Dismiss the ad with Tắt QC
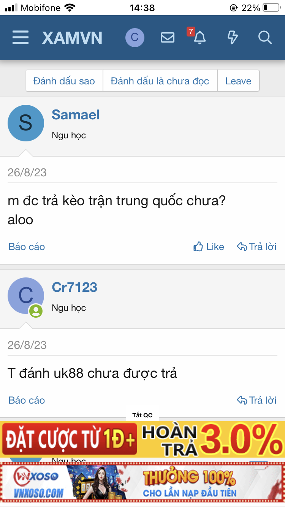Screen dimensions: 285x507 [x=142, y=415]
